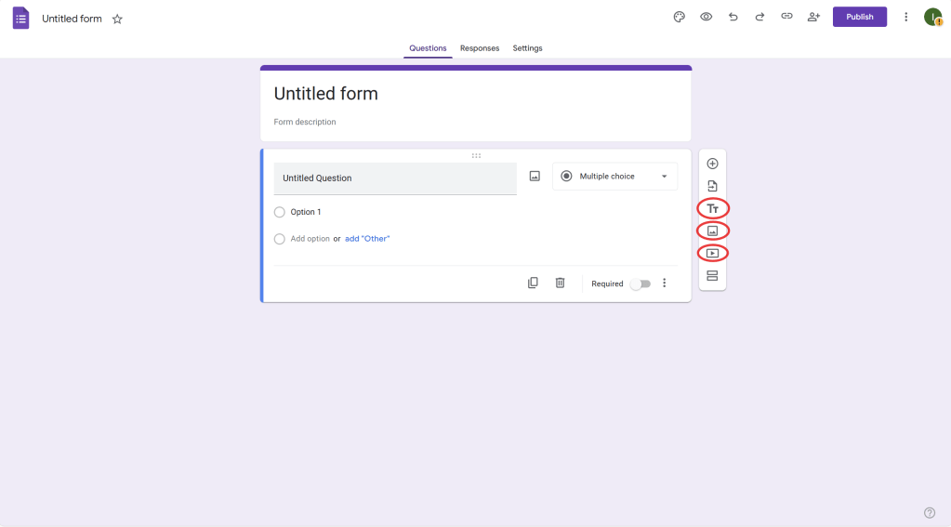Screen dimensions: 951x527
Task: Star the Untitled form document
Action: [117, 19]
